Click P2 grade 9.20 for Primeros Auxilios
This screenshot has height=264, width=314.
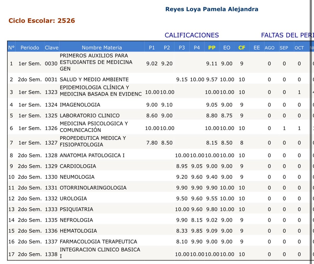pos(167,64)
